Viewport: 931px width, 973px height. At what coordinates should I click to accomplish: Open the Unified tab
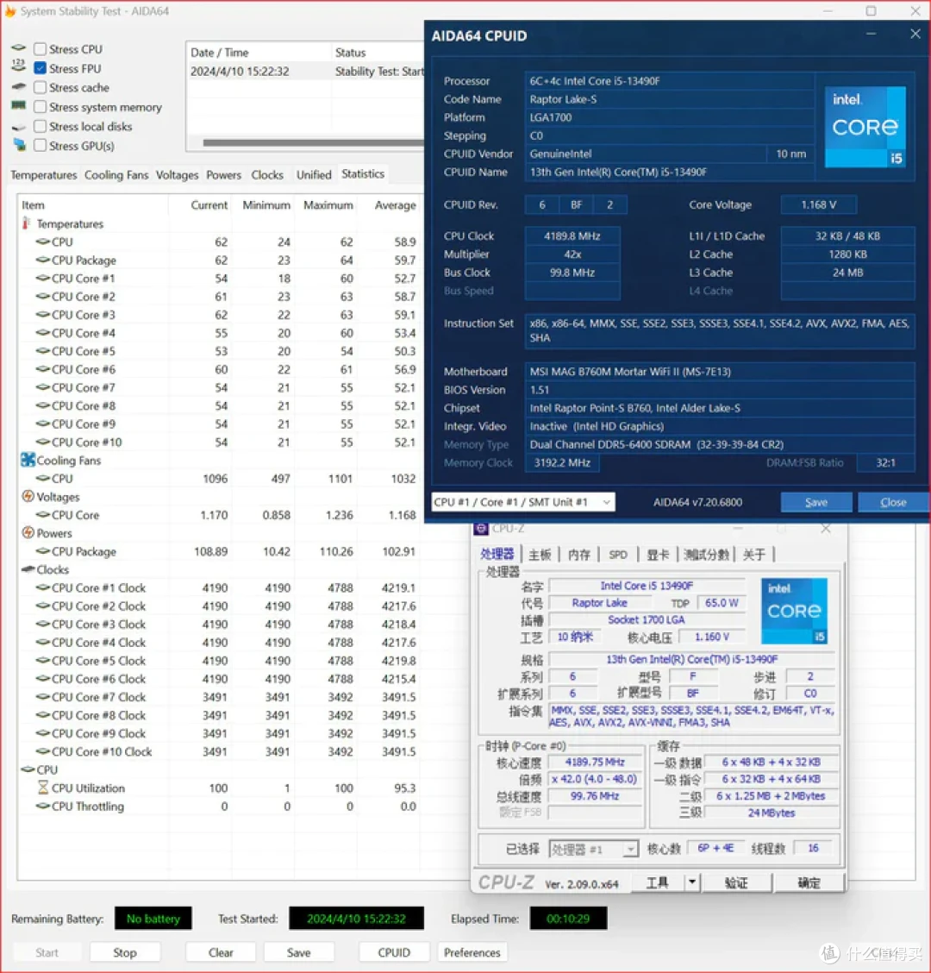(x=314, y=175)
